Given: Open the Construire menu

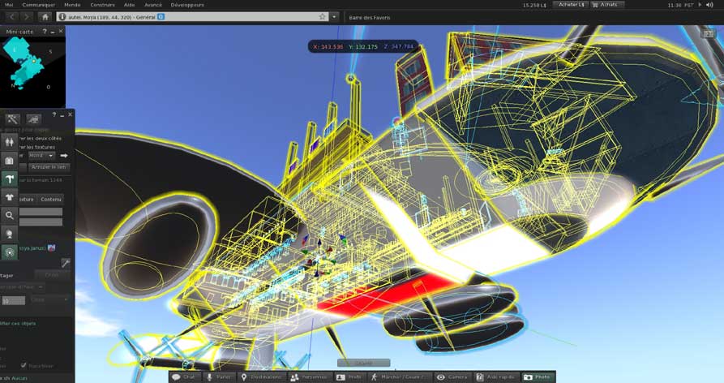Looking at the screenshot, I should pyautogui.click(x=102, y=5).
